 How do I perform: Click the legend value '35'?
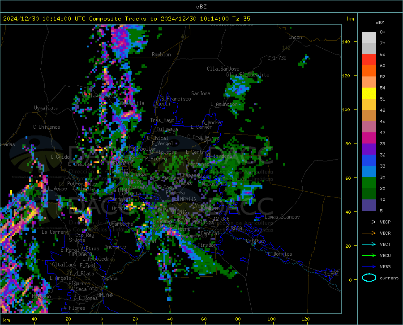(382, 166)
